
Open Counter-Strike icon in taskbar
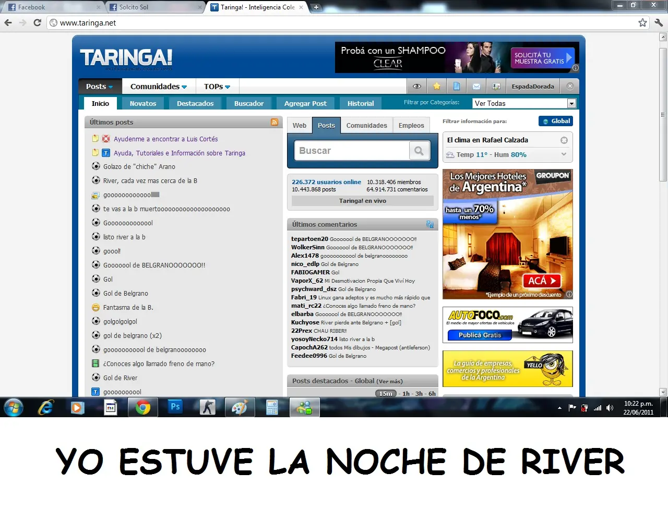tap(207, 407)
